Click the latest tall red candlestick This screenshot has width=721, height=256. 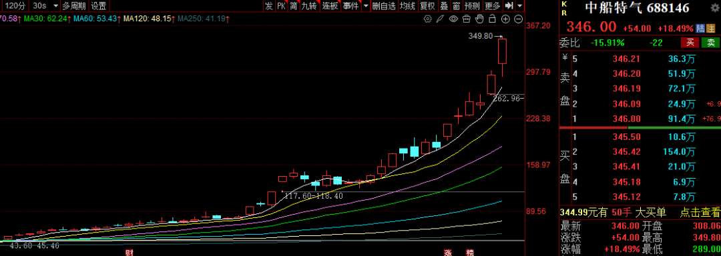click(503, 51)
